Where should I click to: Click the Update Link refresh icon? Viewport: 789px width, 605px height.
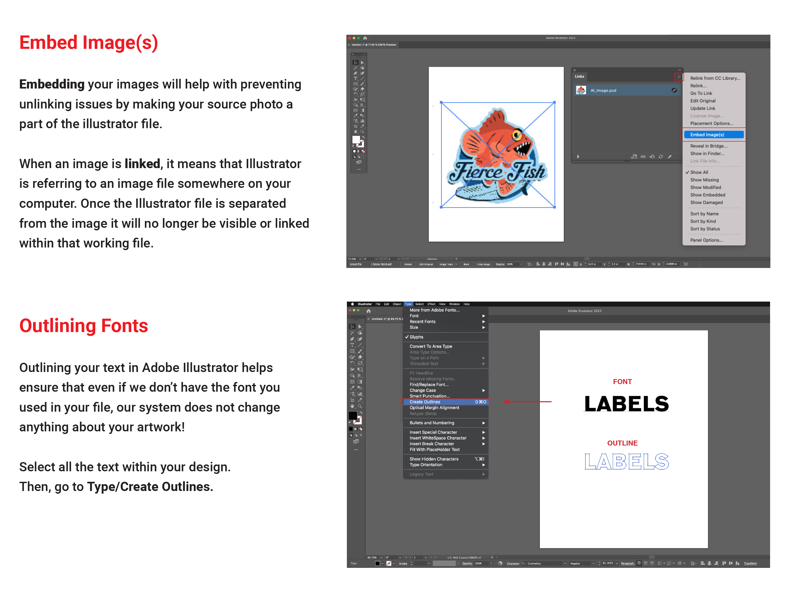pyautogui.click(x=661, y=157)
